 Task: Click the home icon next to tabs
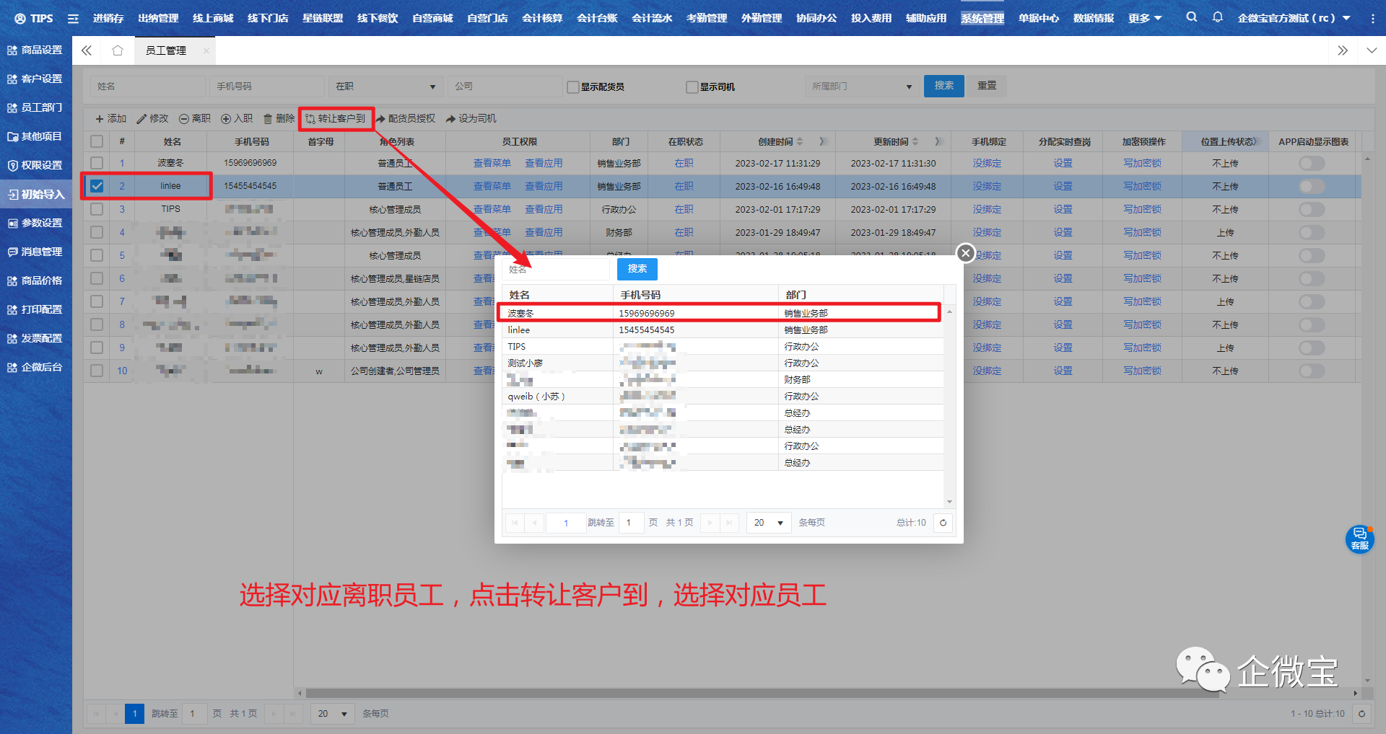click(x=118, y=50)
